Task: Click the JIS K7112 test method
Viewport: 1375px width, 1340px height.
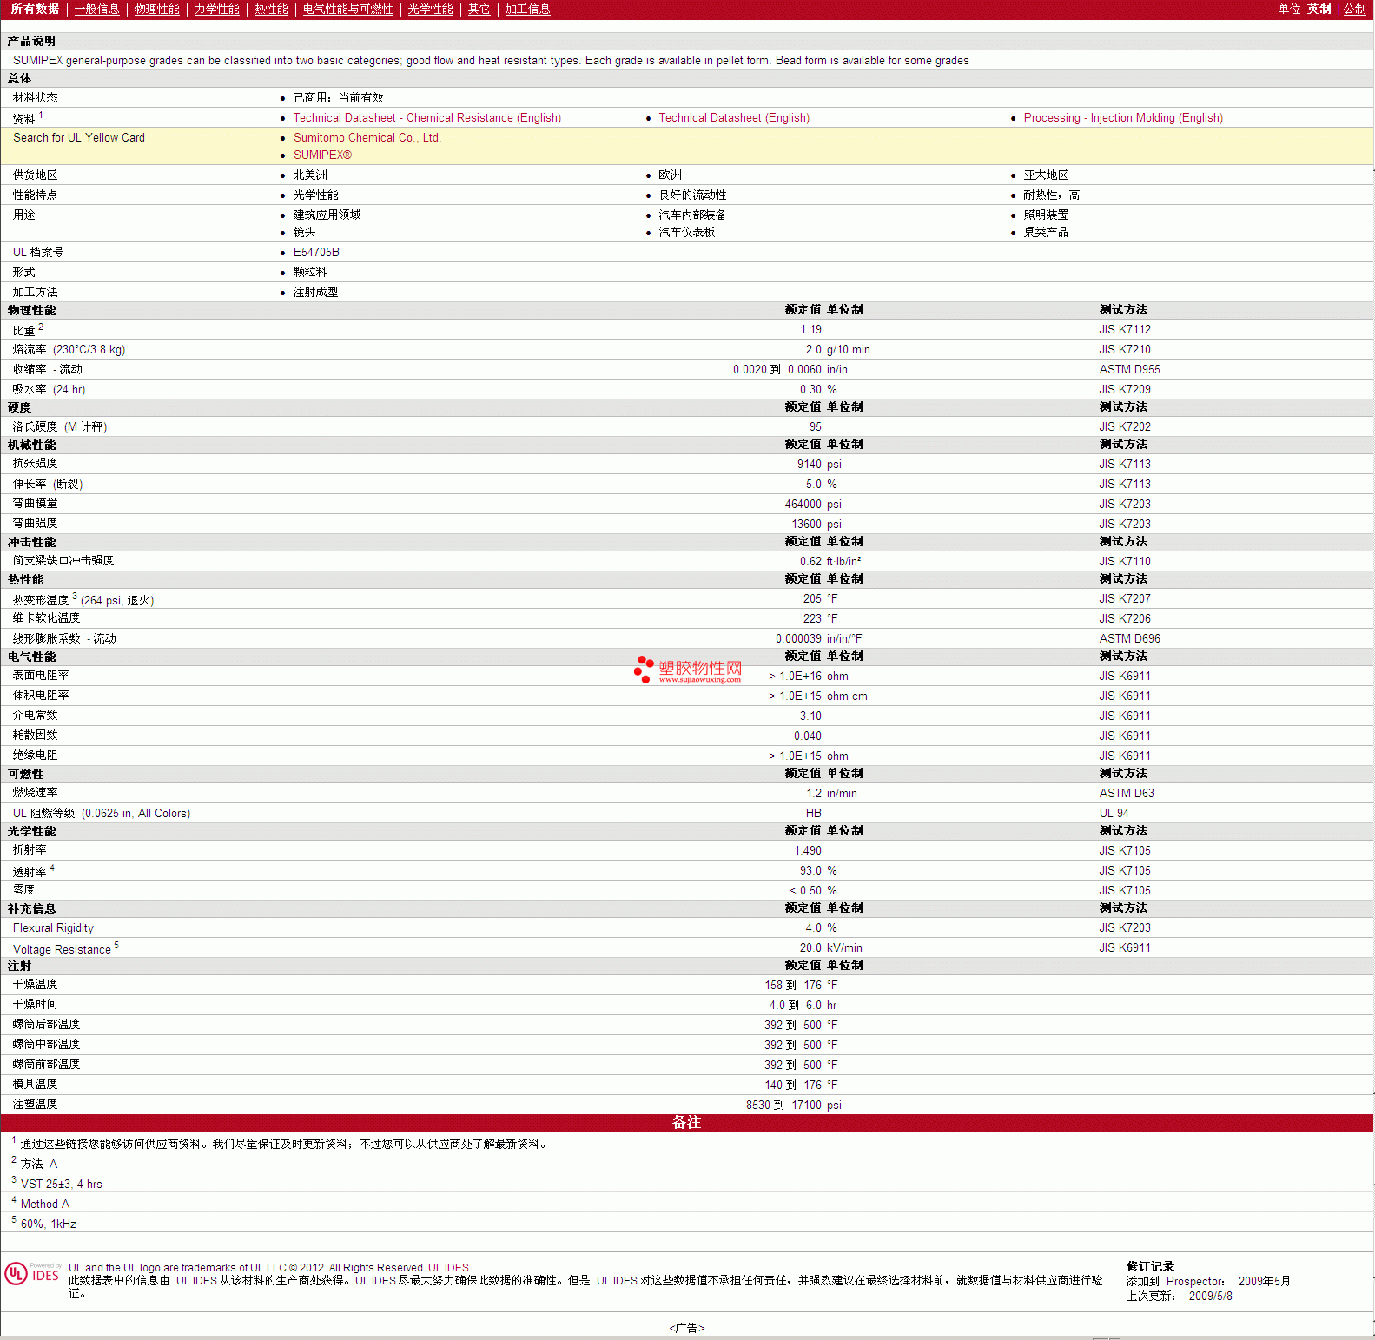Action: 1124,330
